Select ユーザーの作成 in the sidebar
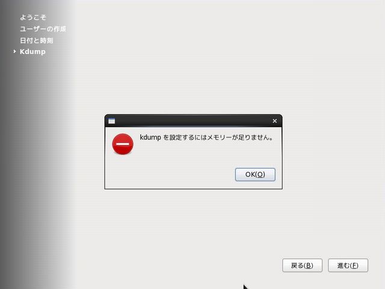The width and height of the screenshot is (385, 289). [x=43, y=29]
